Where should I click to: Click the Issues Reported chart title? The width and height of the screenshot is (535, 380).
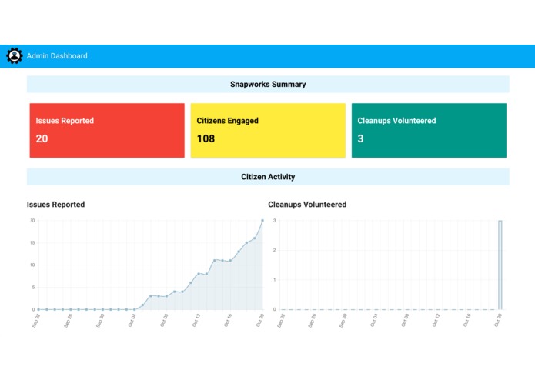tap(55, 205)
